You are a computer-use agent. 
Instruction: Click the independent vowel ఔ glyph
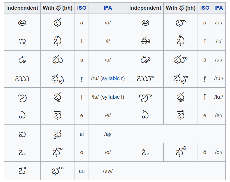tap(22, 171)
